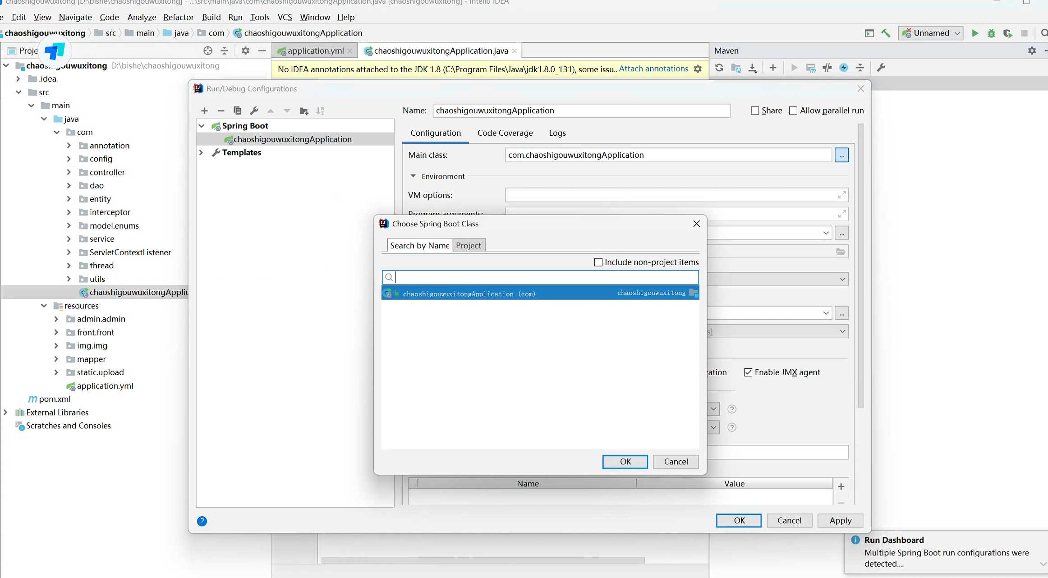Open help question mark in Run/Debug dialog
Viewport: 1048px width, 578px height.
point(202,521)
